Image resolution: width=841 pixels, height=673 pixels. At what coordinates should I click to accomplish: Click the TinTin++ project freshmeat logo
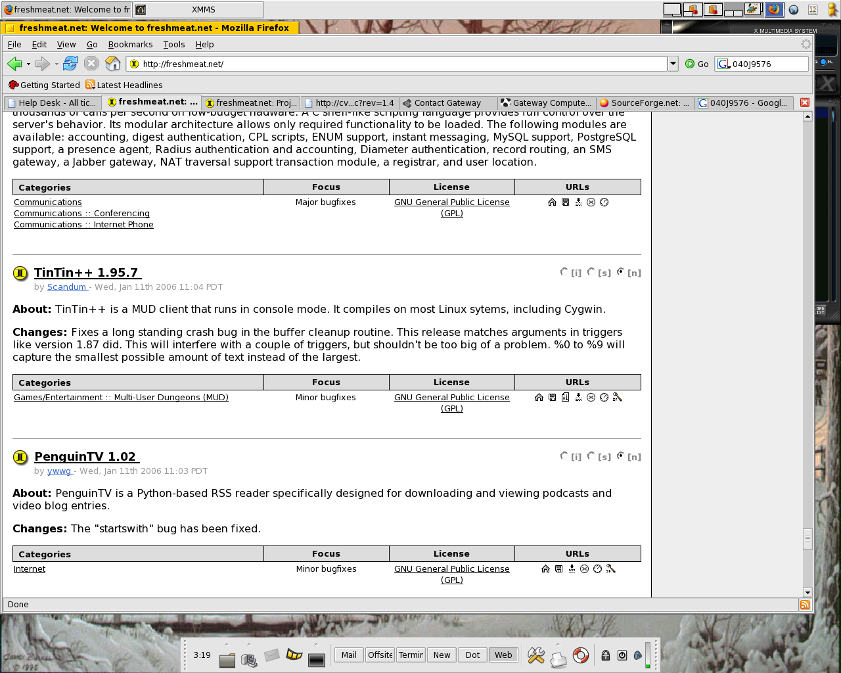tap(20, 273)
